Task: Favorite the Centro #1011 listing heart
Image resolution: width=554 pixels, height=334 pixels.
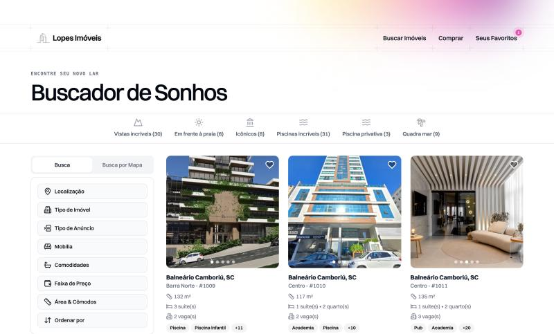Action: point(514,165)
